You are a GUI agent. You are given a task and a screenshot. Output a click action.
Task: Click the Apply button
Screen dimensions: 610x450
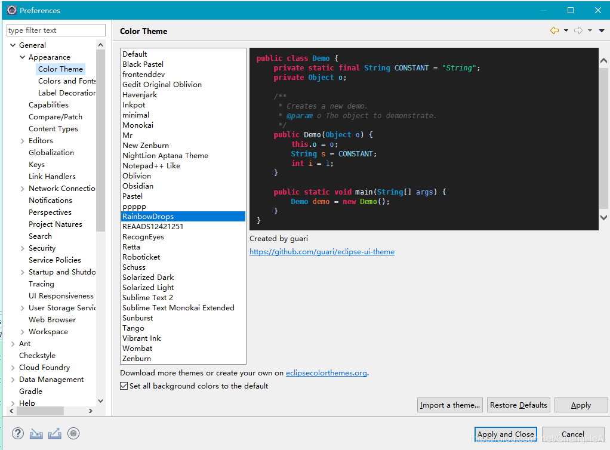(x=581, y=405)
